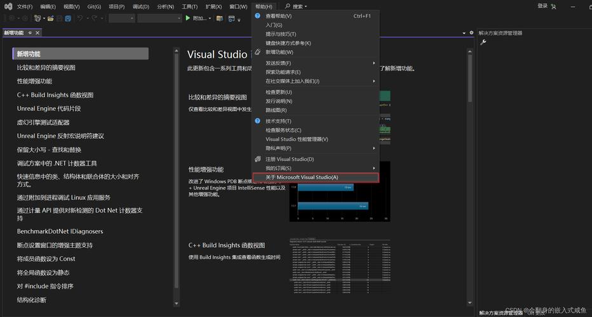Expand the 附加 button dropdown arrow
The image size is (592, 317).
210,18
